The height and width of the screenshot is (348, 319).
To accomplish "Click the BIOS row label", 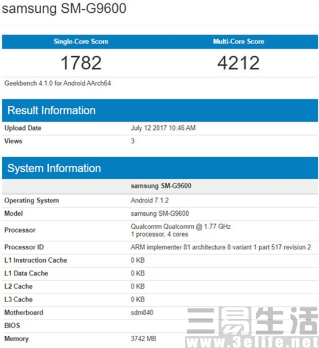I will point(12,326).
